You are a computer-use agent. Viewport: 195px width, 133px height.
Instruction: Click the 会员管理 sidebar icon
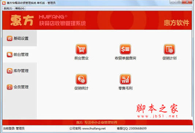[x=9, y=87]
